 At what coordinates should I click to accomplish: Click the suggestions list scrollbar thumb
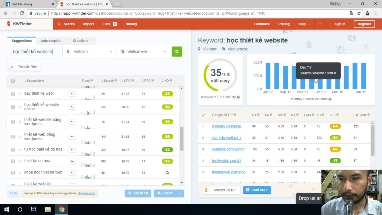click(x=181, y=139)
